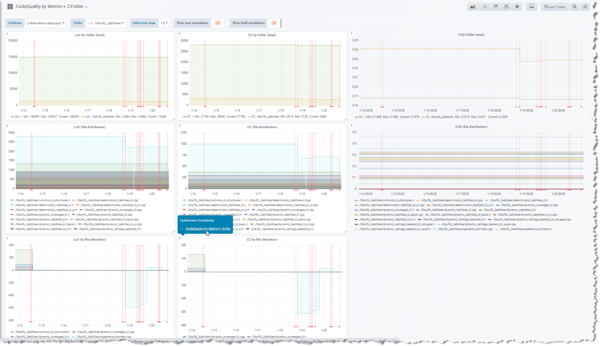Click the Show build annotations label
Screen dimensions: 600x346
[x=249, y=23]
